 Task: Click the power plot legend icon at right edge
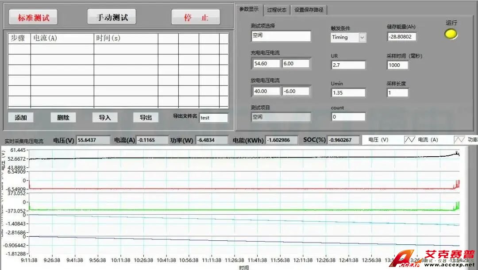click(x=459, y=139)
